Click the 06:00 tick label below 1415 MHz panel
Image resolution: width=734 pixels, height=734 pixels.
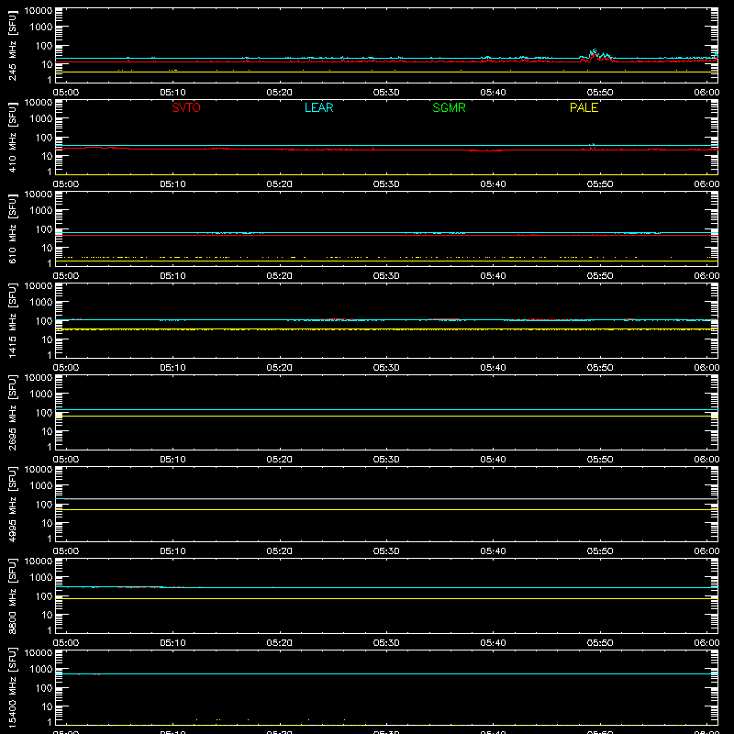[706, 368]
